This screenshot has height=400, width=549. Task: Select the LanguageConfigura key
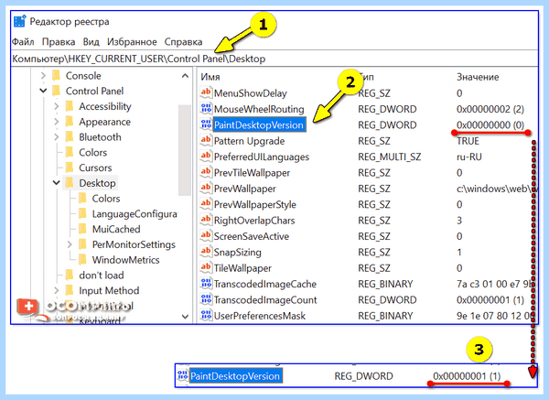click(135, 213)
